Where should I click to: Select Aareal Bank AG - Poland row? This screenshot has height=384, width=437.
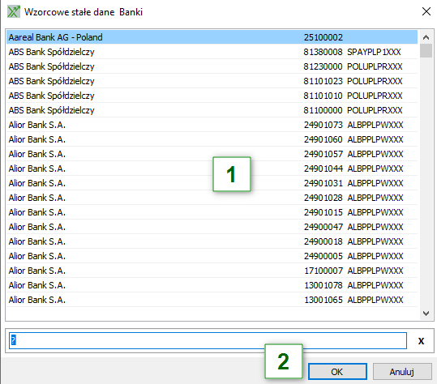[212, 37]
